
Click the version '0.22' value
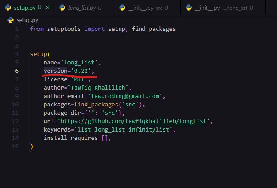coord(81,71)
